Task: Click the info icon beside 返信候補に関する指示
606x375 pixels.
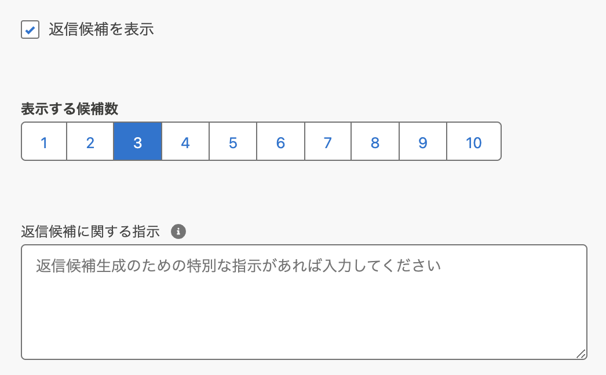Action: coord(178,232)
